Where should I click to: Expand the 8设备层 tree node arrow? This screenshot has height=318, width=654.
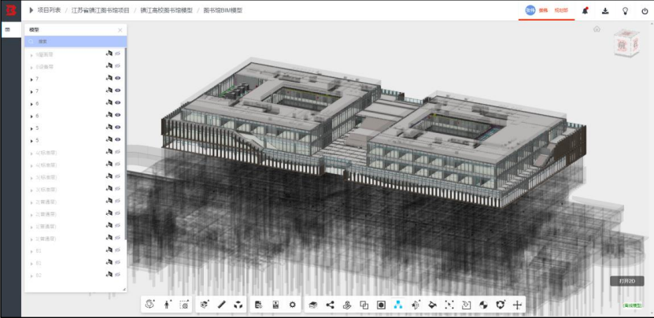coord(31,67)
